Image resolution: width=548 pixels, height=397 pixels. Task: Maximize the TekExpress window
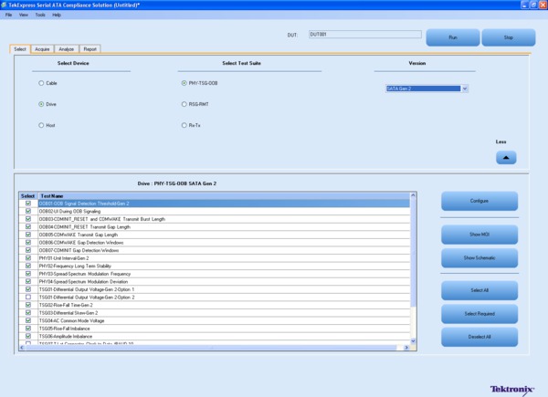533,5
